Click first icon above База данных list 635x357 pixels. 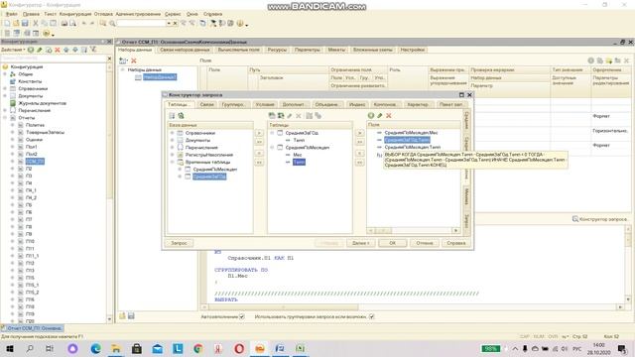[x=172, y=116]
